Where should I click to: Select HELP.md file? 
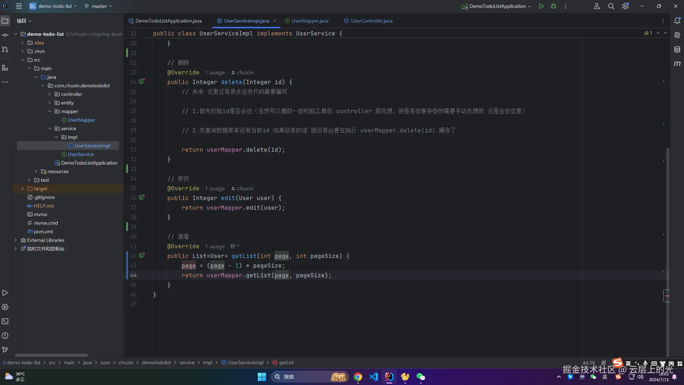tap(44, 206)
